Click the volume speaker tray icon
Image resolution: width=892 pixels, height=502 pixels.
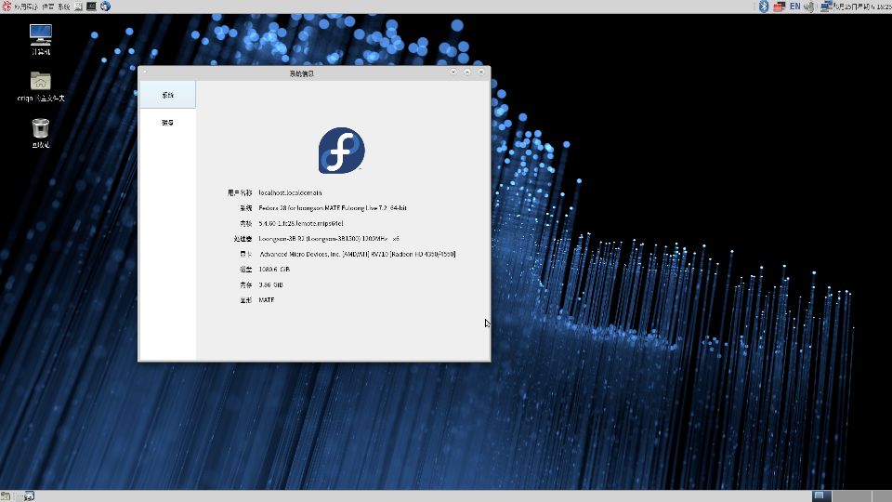coord(809,7)
